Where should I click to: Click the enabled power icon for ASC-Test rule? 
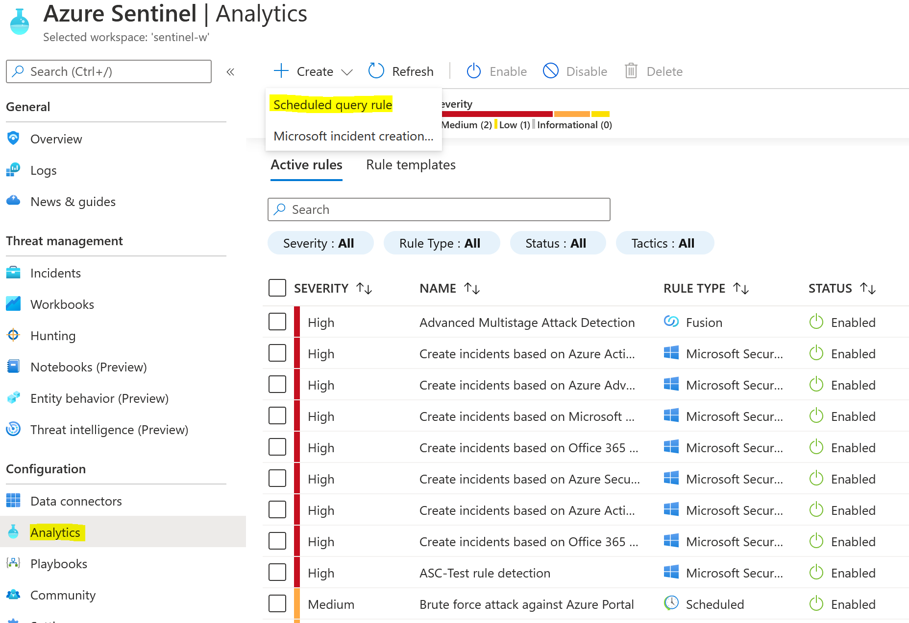[816, 572]
